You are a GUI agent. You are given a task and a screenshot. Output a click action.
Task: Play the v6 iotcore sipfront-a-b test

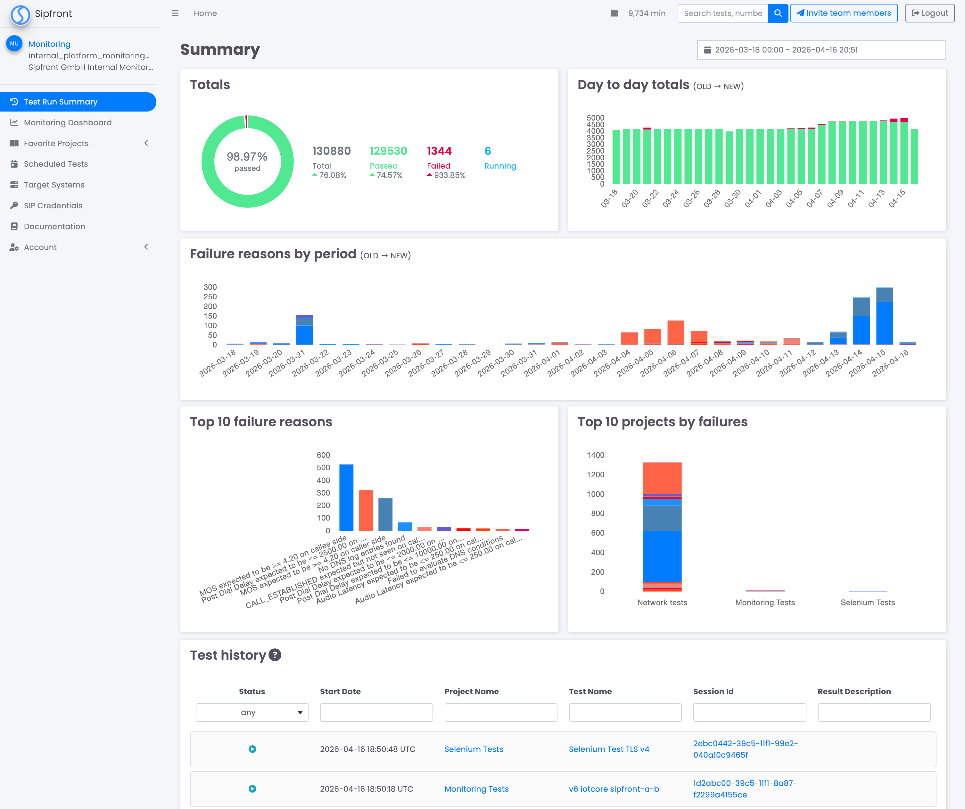click(x=252, y=789)
